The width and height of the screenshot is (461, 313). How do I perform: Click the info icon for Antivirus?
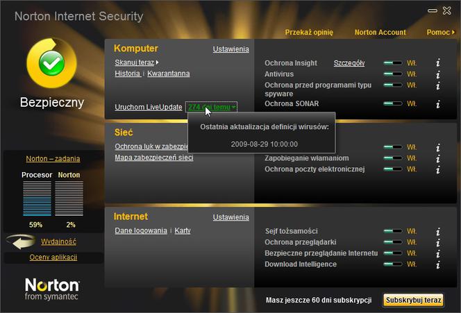click(438, 74)
